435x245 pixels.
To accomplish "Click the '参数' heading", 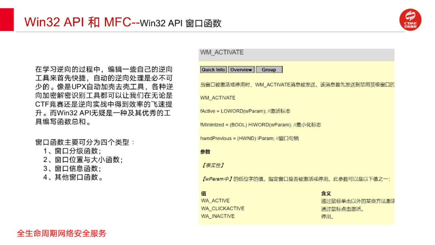I will 205,152.
